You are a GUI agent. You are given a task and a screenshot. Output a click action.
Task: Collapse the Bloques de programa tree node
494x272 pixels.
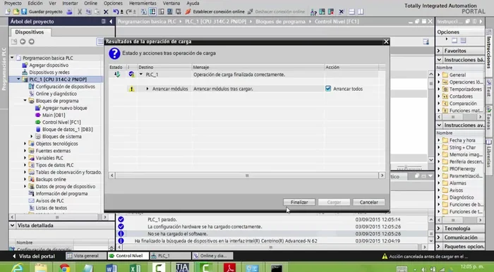click(x=25, y=101)
